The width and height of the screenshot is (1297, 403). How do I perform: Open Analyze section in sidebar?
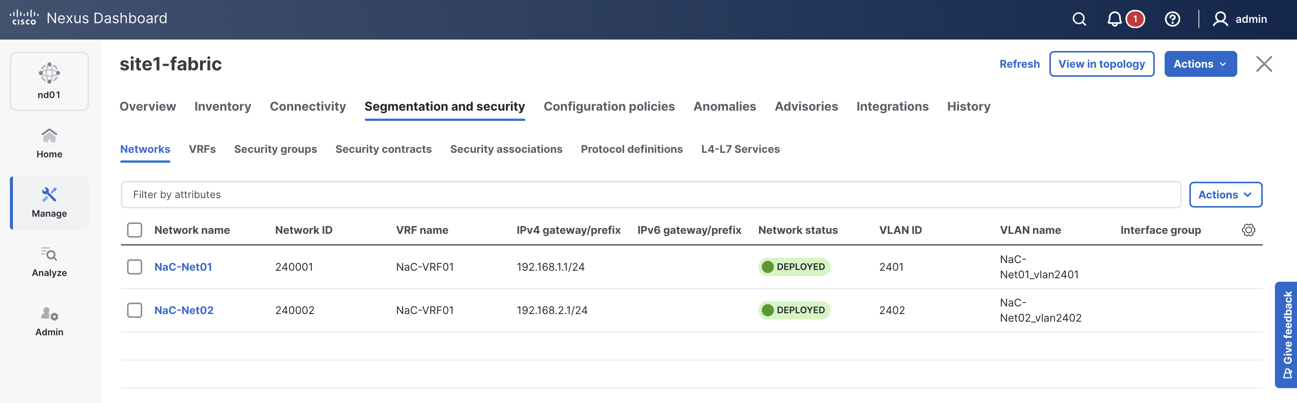pos(49,262)
